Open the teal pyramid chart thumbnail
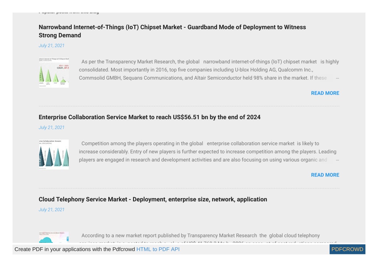 pyautogui.click(x=54, y=154)
